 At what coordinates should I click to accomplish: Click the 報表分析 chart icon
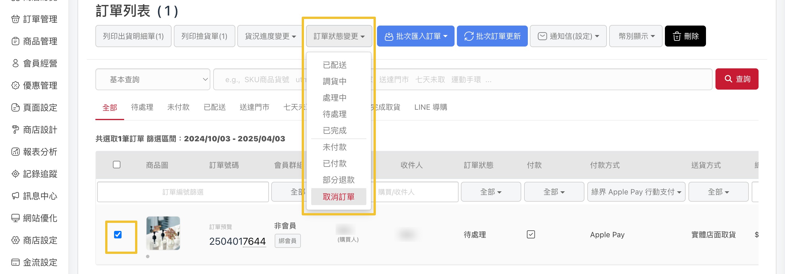(x=15, y=152)
